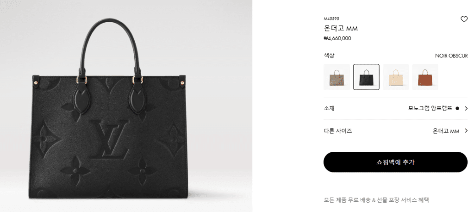Click the 온더고 MM product title

[341, 28]
